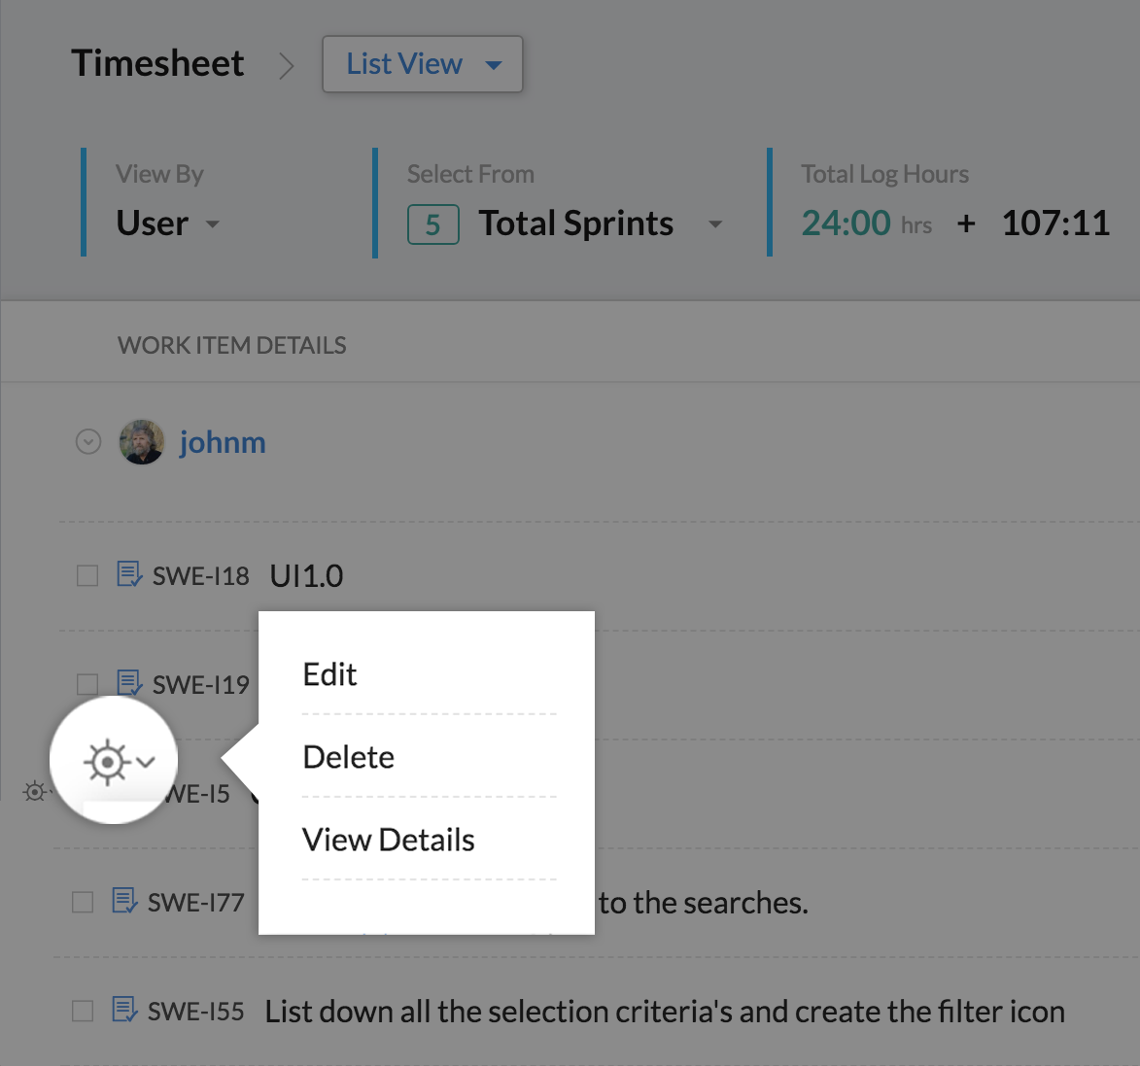Expand the View By User dropdown
1140x1066 pixels.
167,224
